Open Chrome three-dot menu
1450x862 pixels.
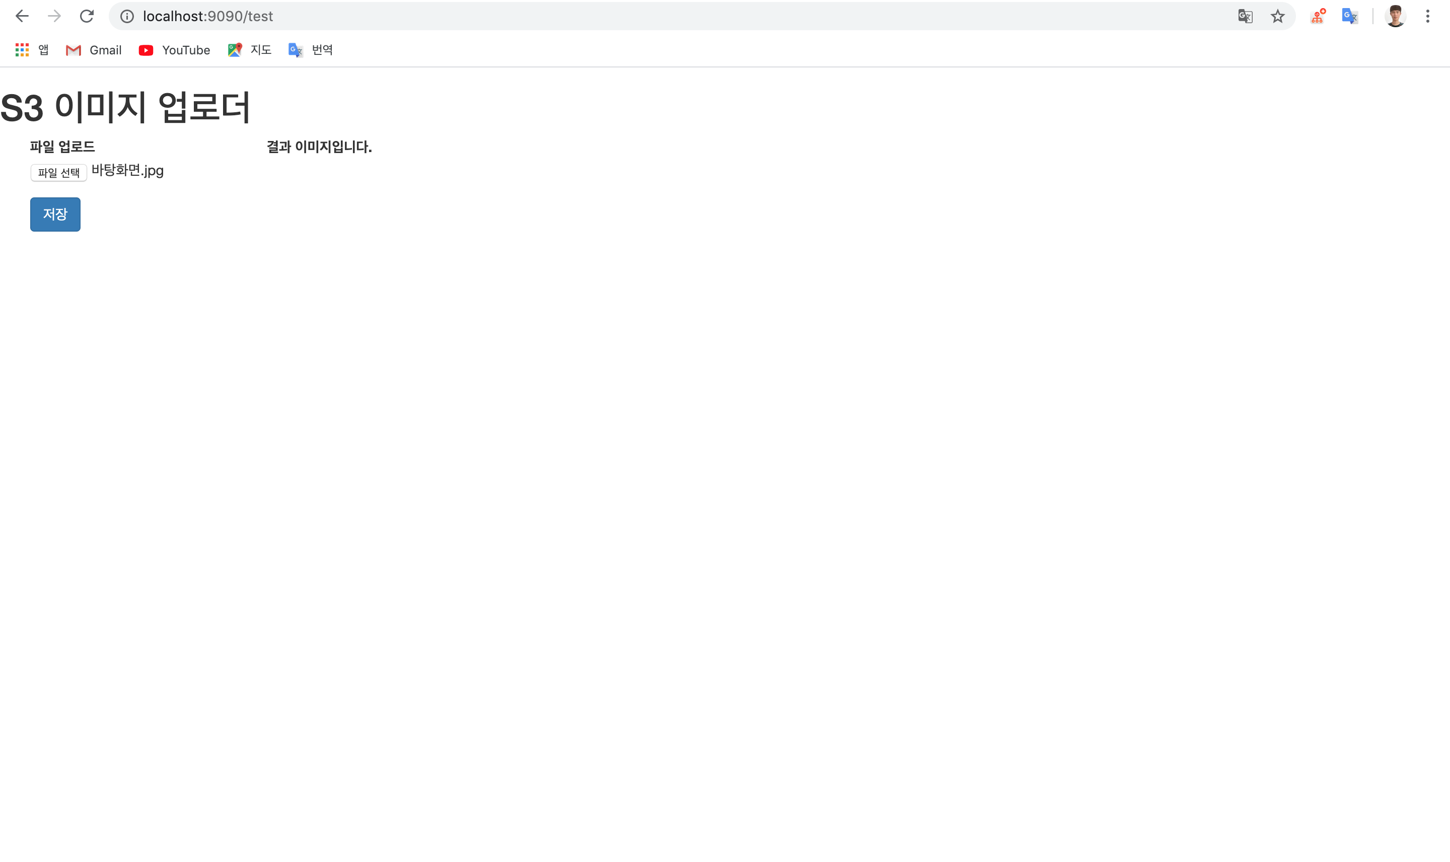[x=1428, y=16]
